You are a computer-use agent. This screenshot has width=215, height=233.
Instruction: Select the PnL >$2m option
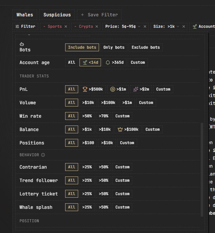point(141,89)
